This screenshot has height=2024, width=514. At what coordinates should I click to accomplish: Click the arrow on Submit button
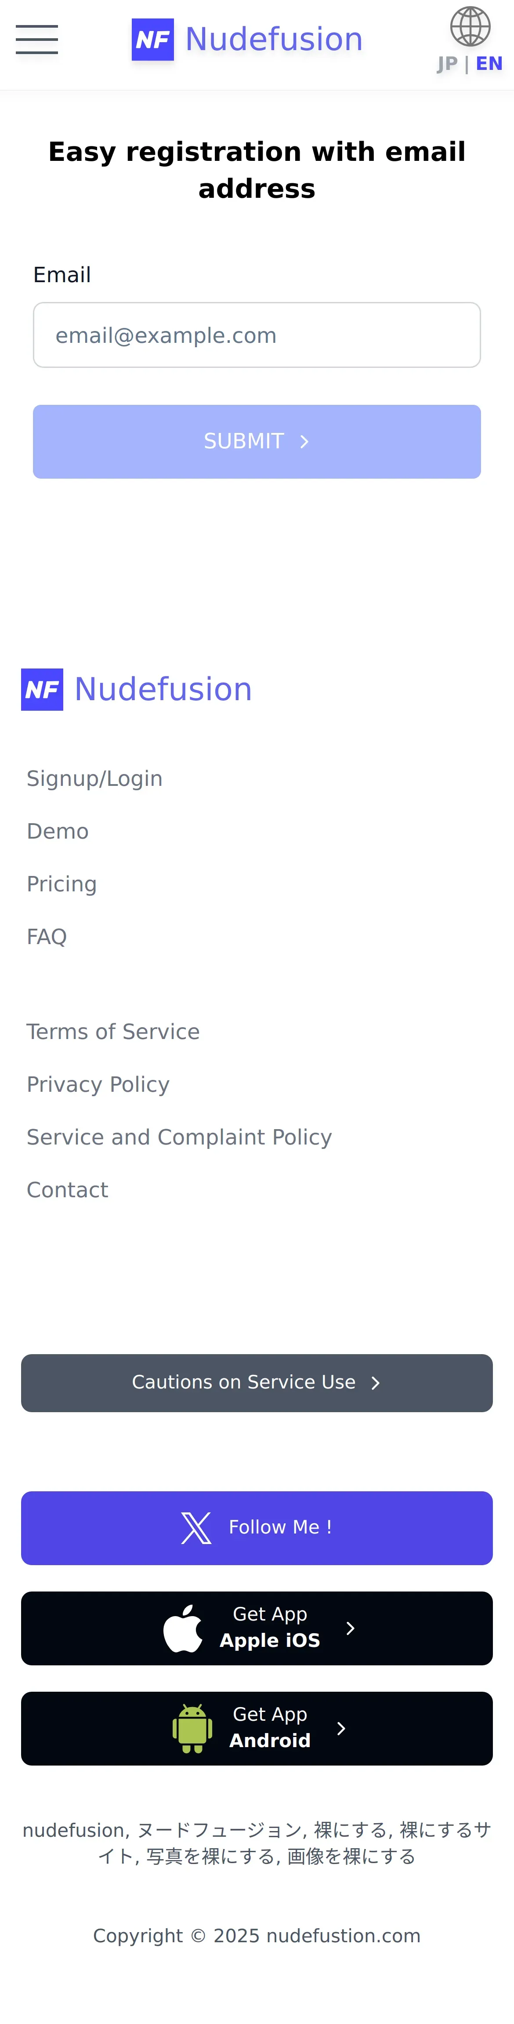(305, 442)
